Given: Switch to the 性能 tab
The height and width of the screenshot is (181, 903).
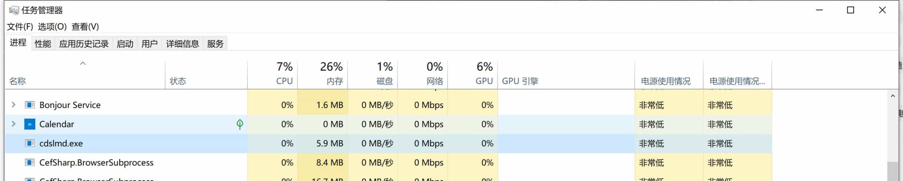Looking at the screenshot, I should click(x=43, y=44).
